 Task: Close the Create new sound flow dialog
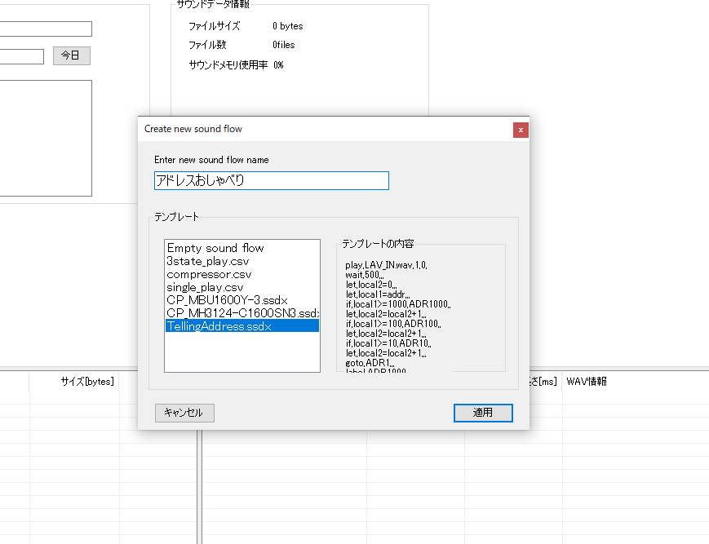click(521, 130)
